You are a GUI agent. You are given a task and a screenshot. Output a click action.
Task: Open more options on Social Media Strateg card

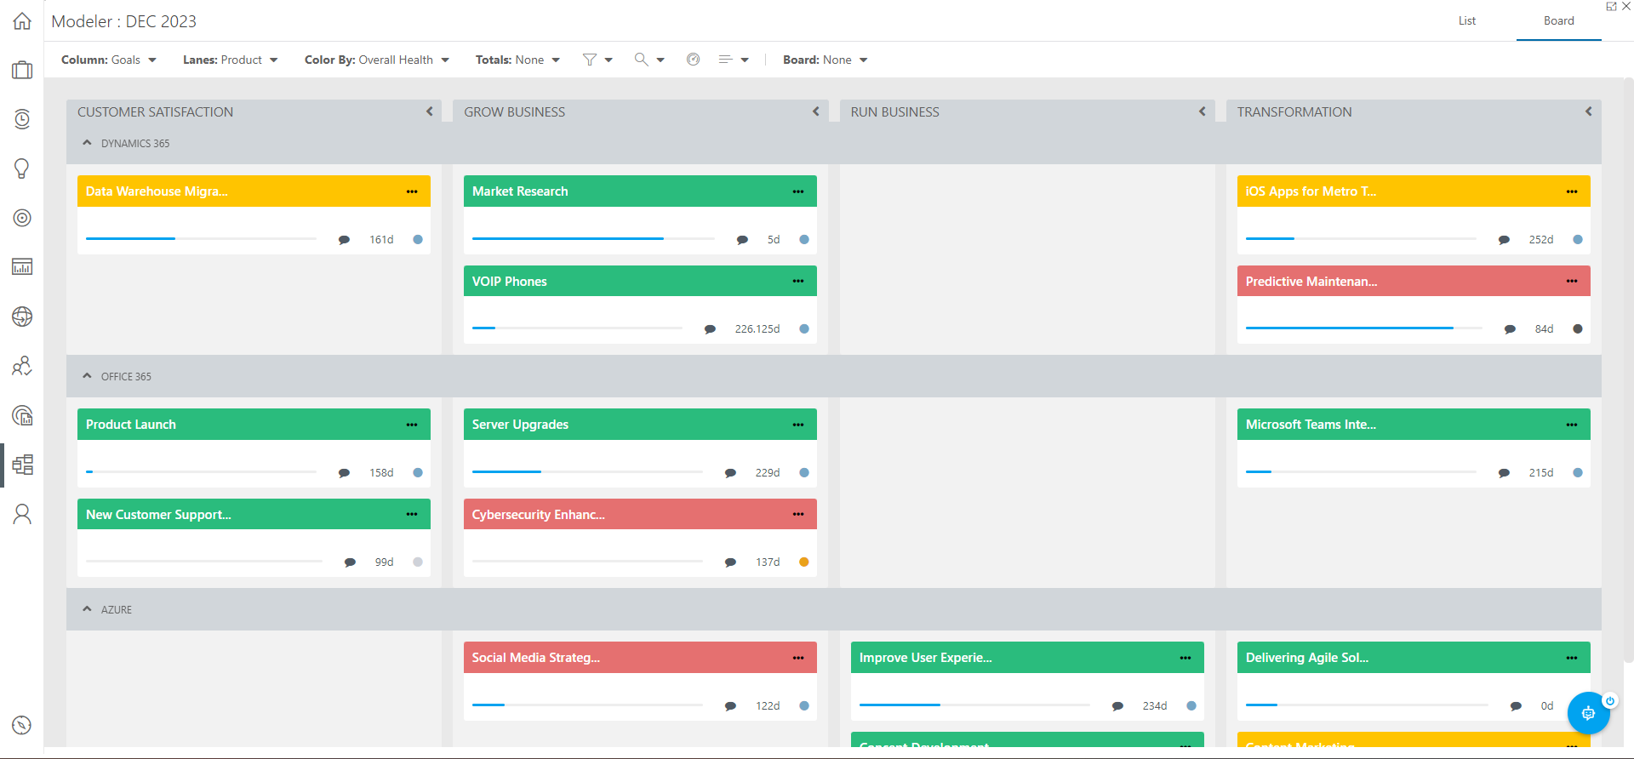pos(798,658)
